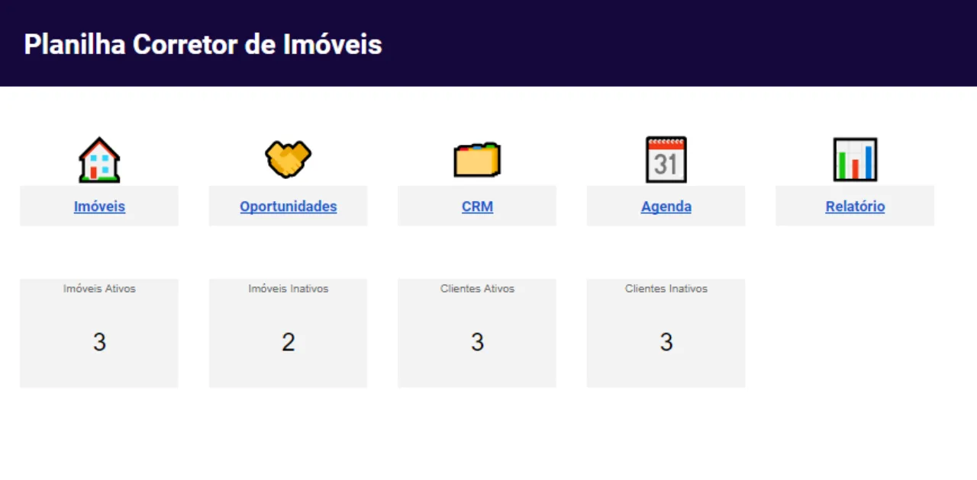977x480 pixels.
Task: Click the Clientes Ativos card
Action: click(x=477, y=332)
